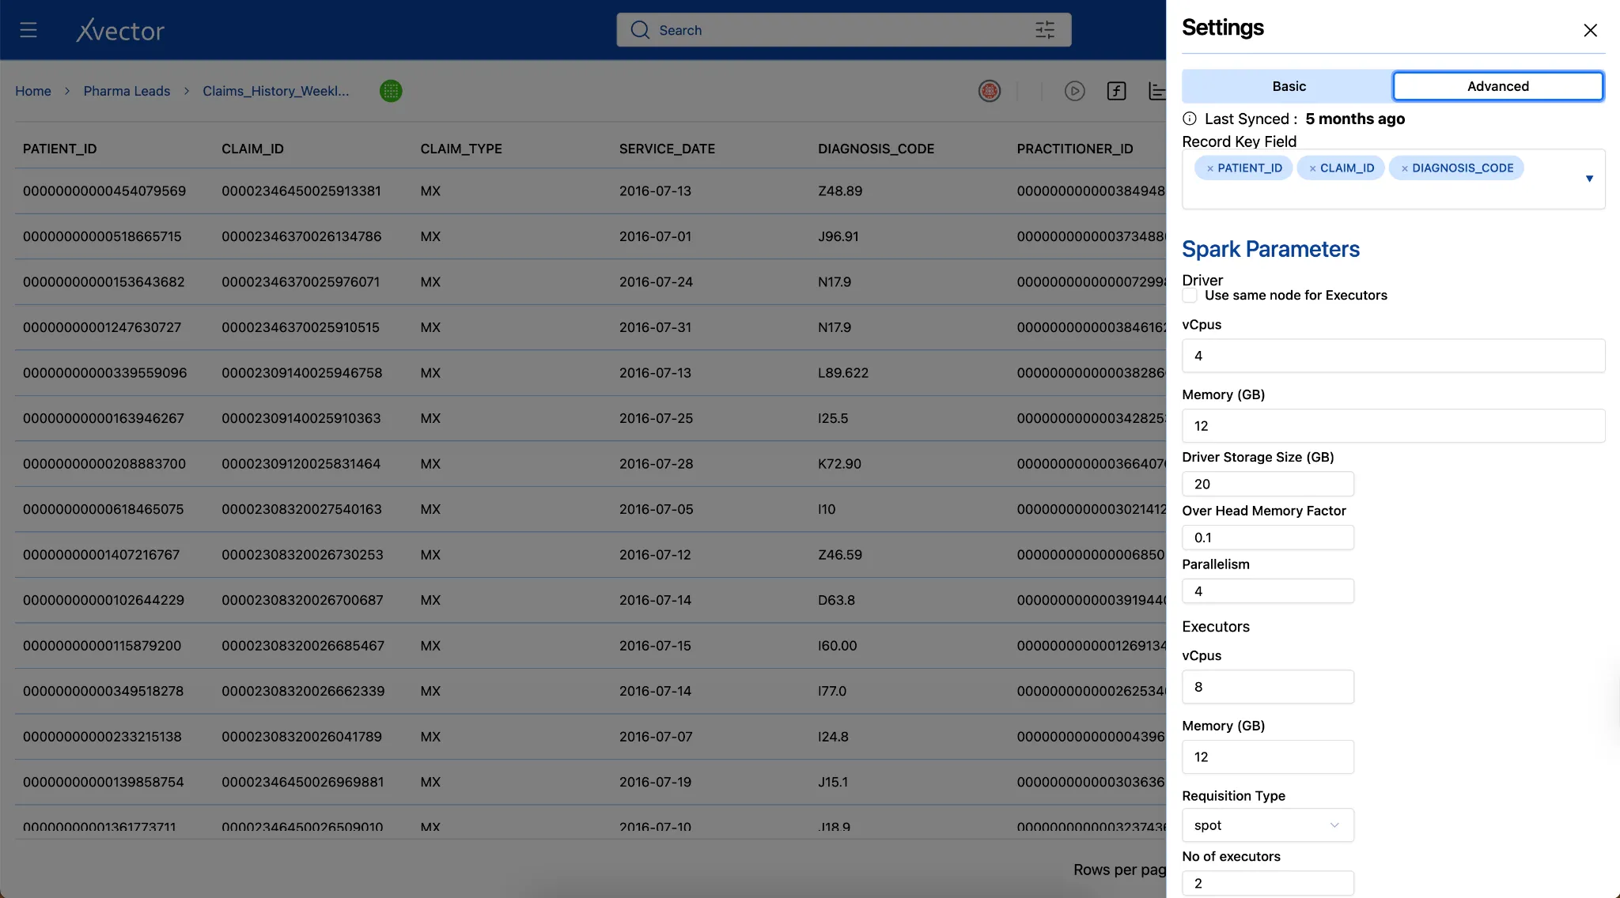
Task: Click the Spark Parameters heading
Action: click(1270, 249)
